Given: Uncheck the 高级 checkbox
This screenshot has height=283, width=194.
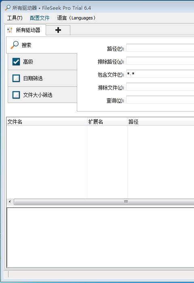Looking at the screenshot, I should tap(16, 62).
